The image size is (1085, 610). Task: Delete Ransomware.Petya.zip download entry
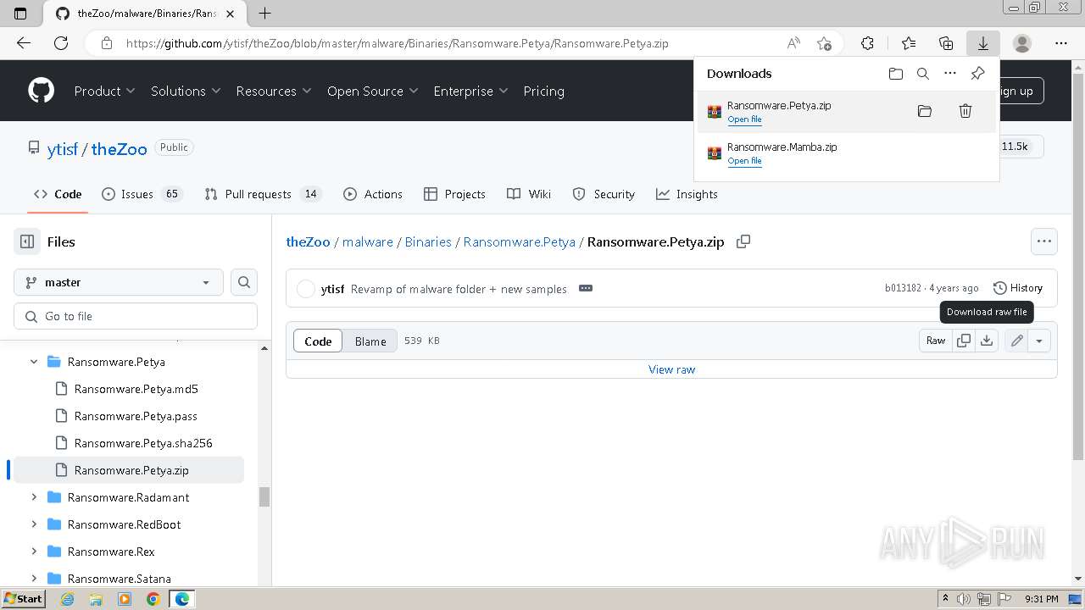point(965,111)
